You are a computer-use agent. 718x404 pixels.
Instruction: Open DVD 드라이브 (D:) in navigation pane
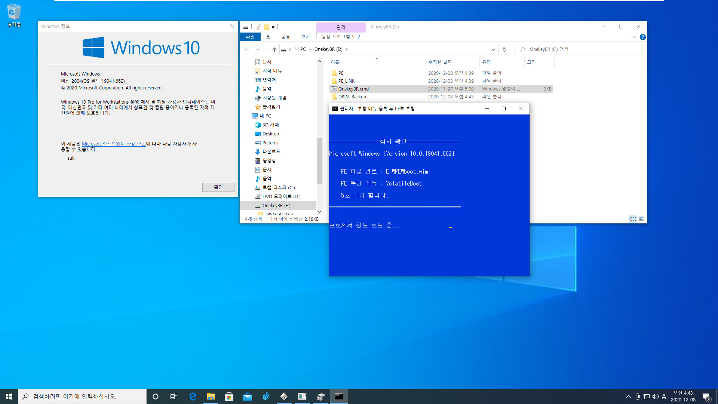[281, 196]
